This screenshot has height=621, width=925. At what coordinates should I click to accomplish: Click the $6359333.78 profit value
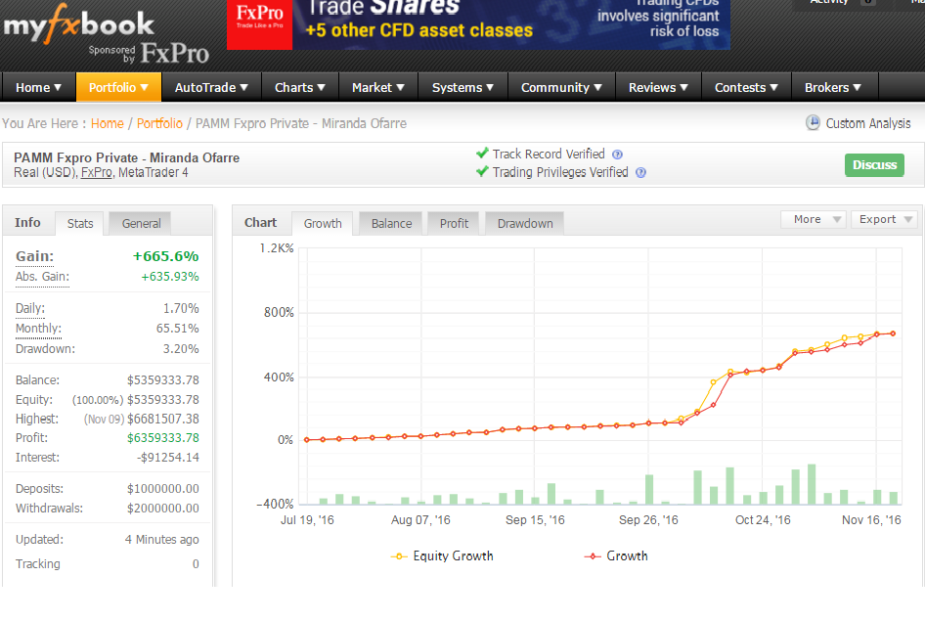(x=163, y=437)
